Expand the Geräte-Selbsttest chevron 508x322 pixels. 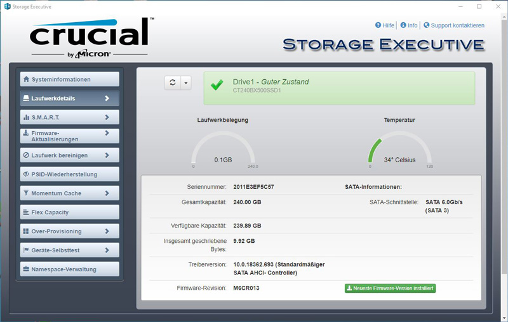107,250
